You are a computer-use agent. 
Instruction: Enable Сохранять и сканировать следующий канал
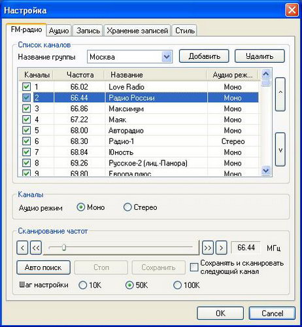click(x=194, y=267)
